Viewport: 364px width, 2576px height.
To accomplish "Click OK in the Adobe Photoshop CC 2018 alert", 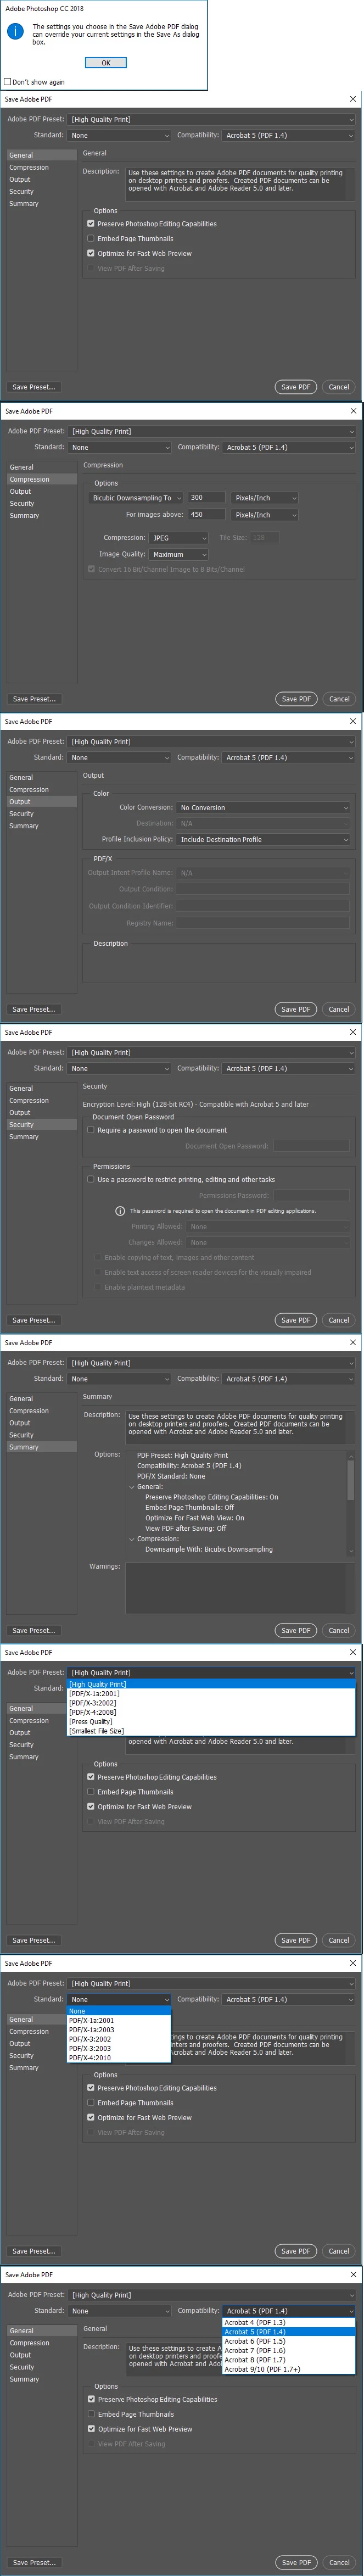I will [106, 63].
